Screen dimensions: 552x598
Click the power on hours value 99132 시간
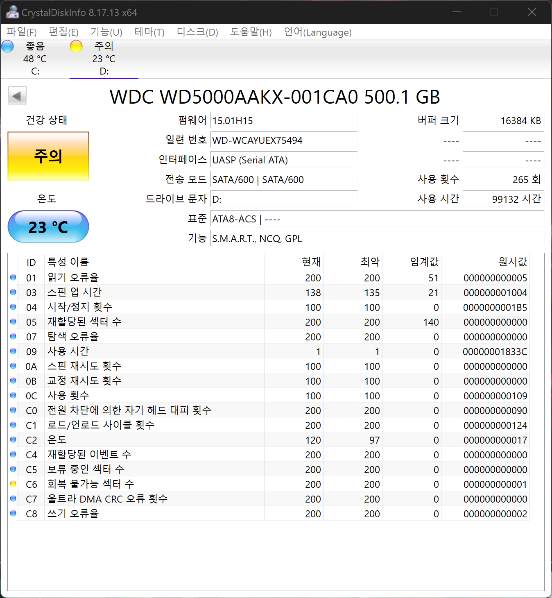click(x=503, y=199)
